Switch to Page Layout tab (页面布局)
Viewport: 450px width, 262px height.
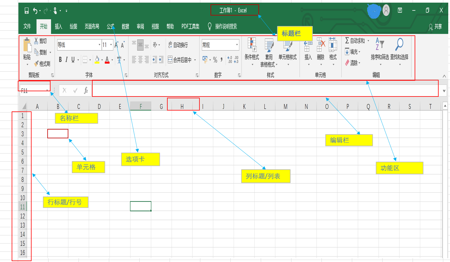[x=92, y=26]
